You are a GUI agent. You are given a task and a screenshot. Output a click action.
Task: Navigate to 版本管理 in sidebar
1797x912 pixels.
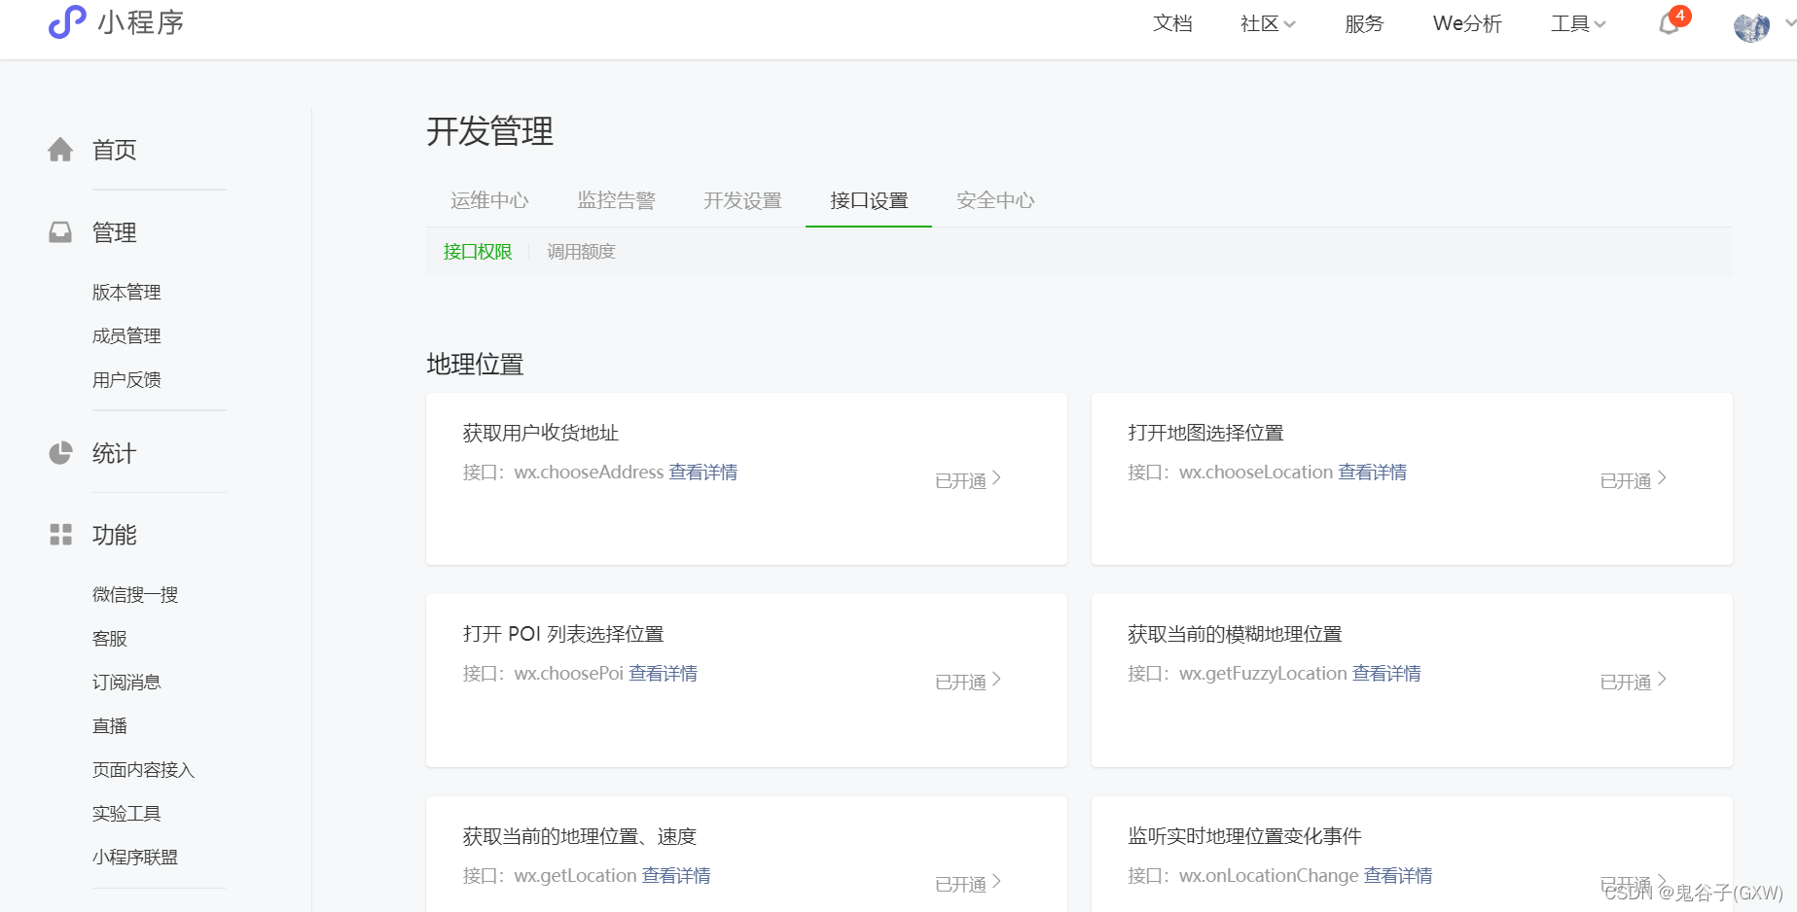[x=126, y=291]
